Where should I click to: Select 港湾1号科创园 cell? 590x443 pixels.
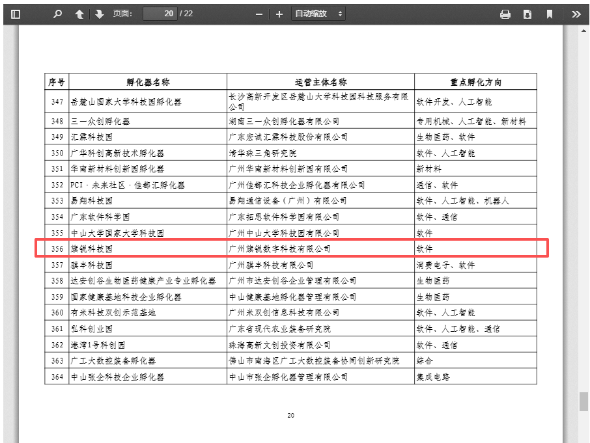(148, 345)
